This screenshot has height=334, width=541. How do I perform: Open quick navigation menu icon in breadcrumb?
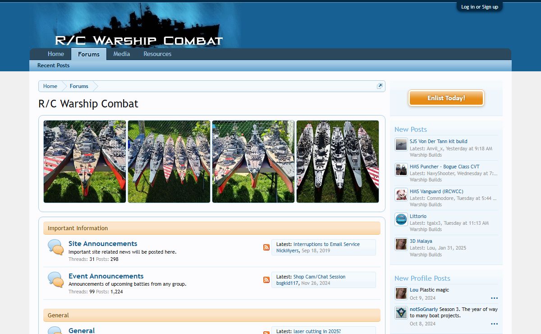coord(380,86)
